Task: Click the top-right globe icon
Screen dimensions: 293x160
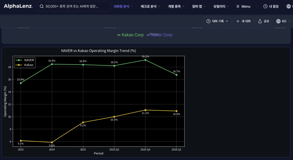Action: [x=288, y=6]
